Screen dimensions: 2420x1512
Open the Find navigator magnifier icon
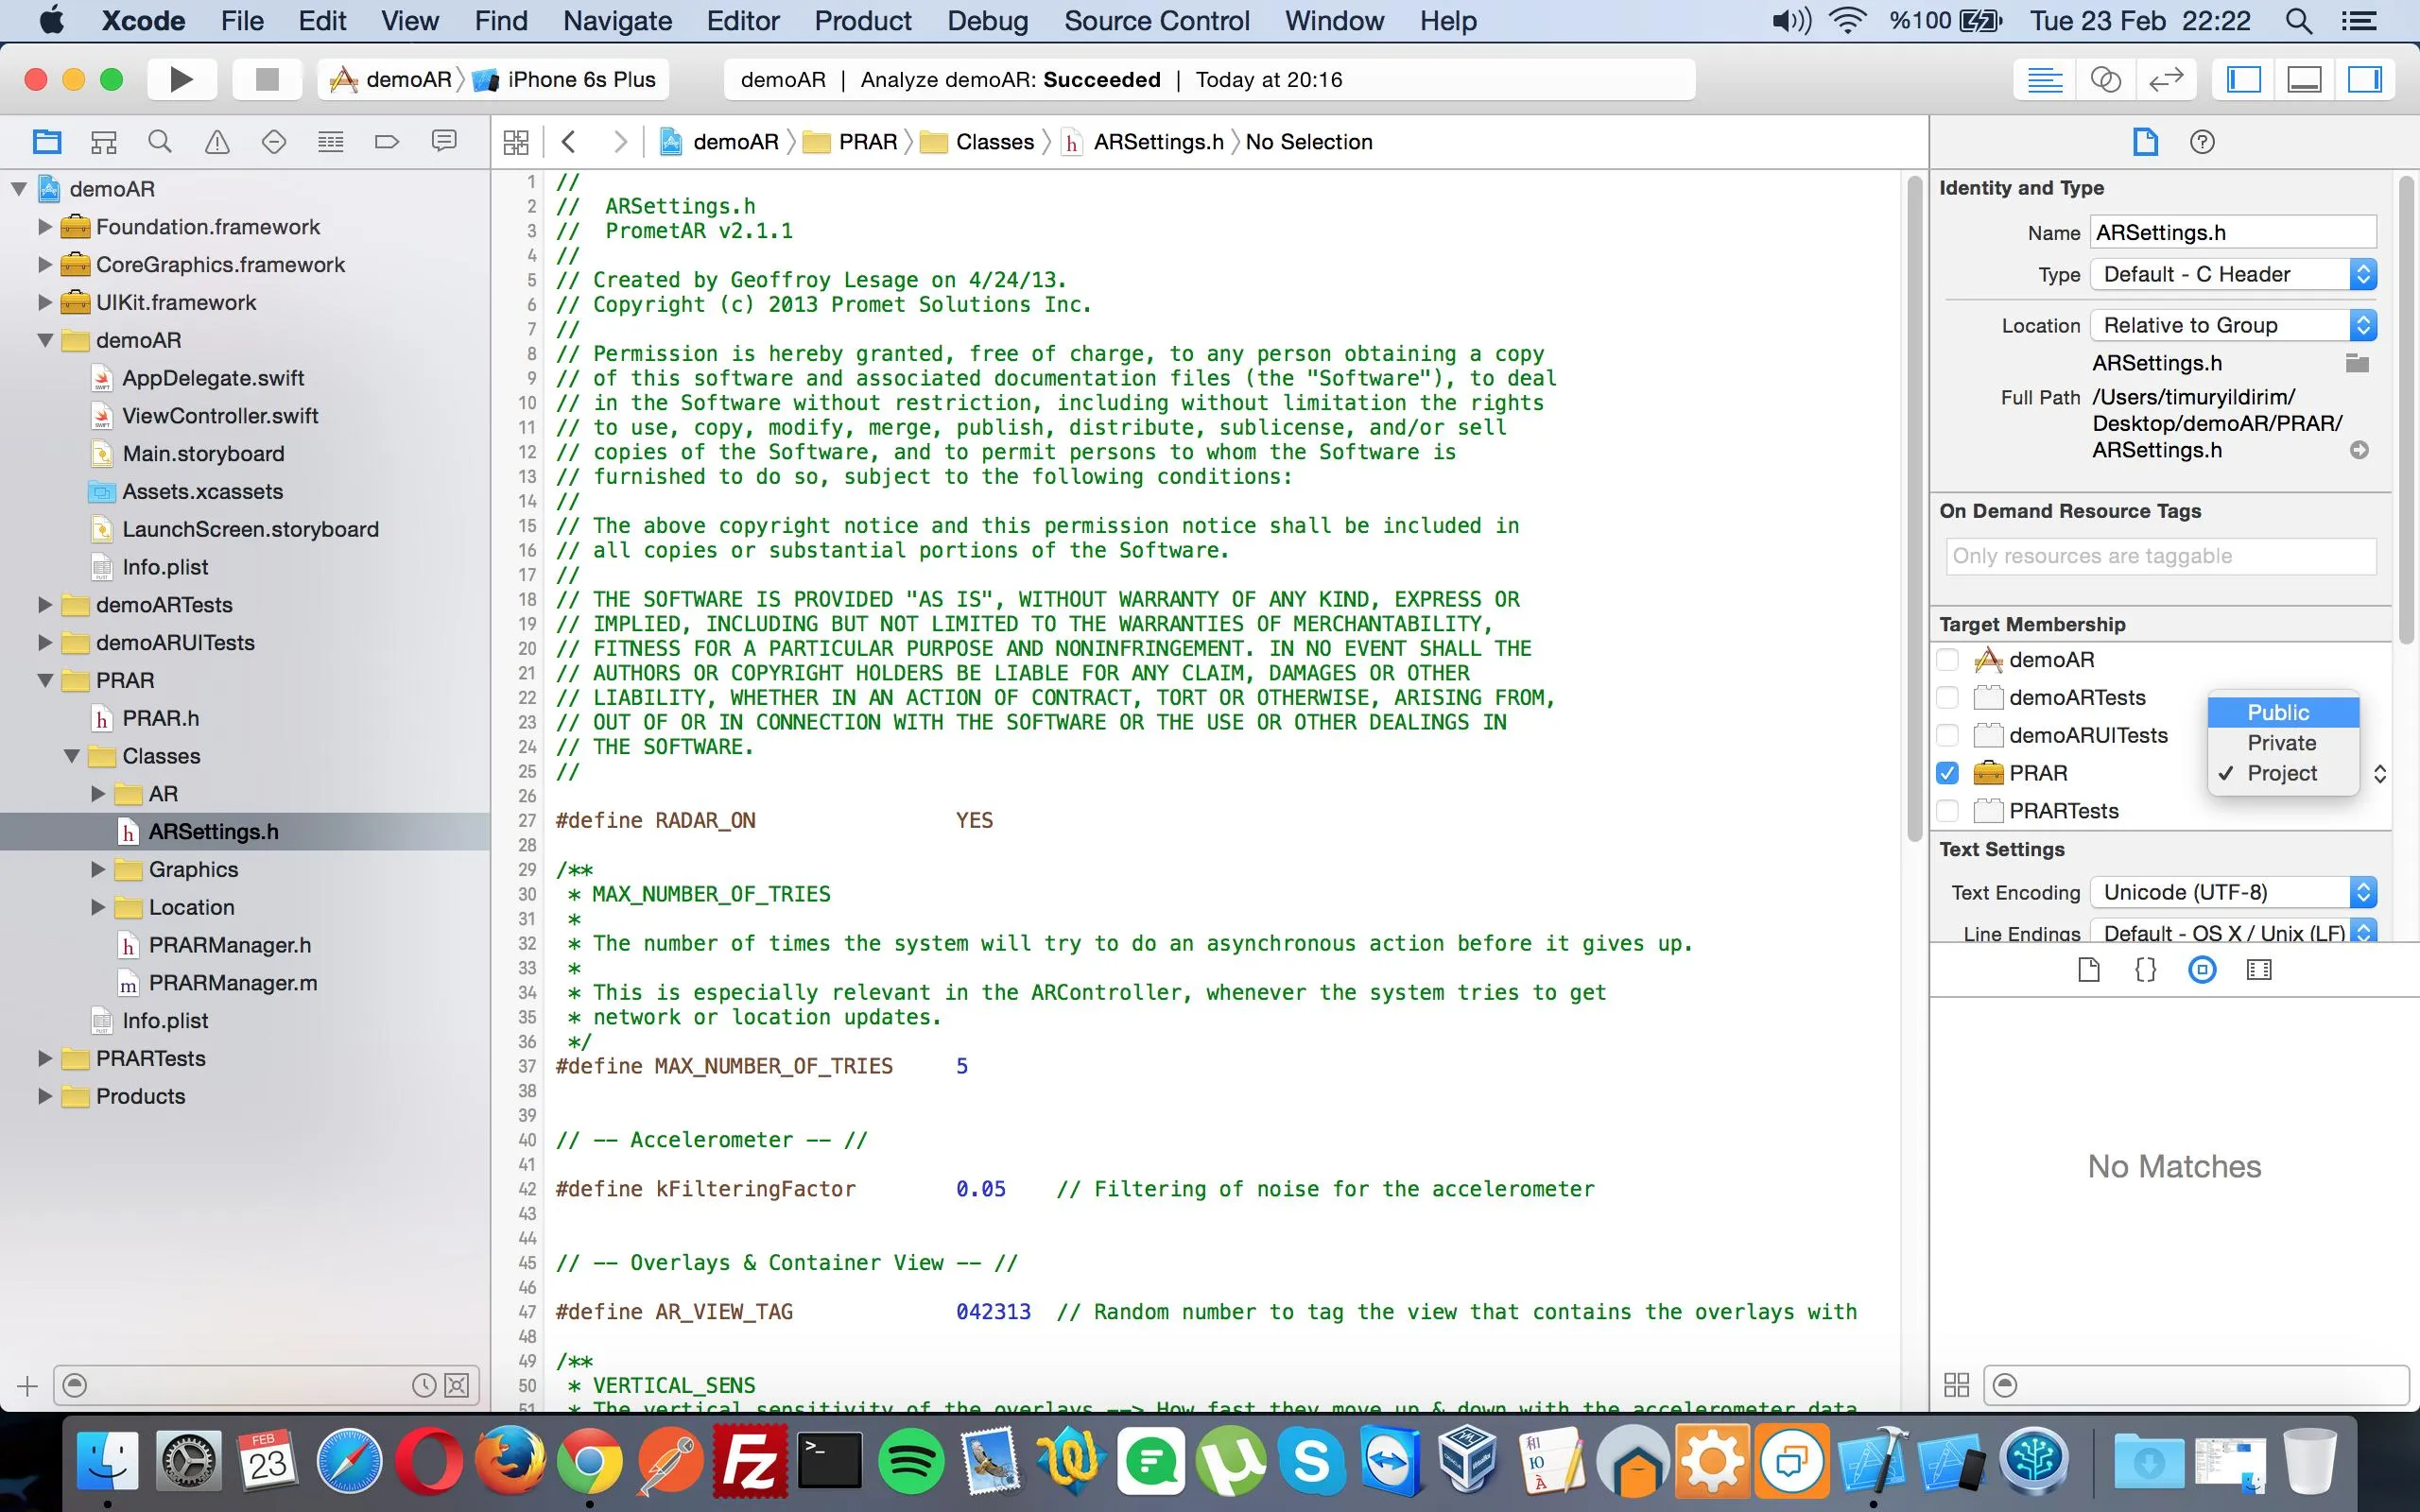pyautogui.click(x=159, y=142)
